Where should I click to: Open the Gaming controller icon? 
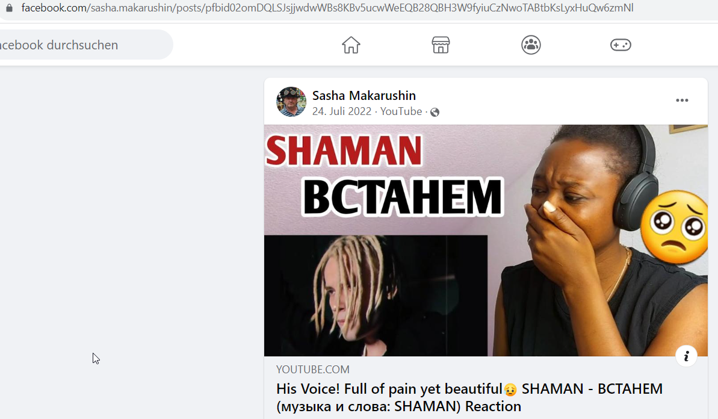pos(621,45)
